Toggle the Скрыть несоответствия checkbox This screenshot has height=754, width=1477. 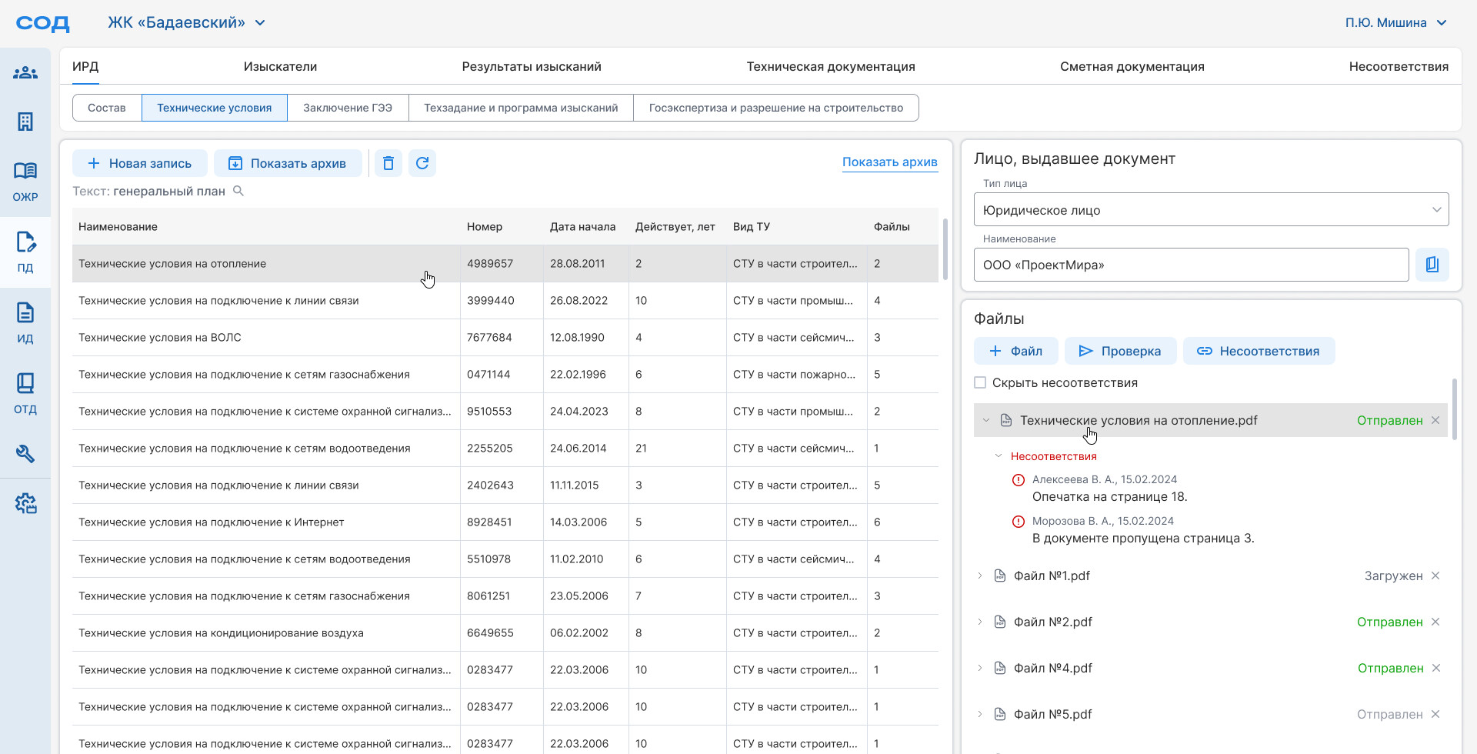pyautogui.click(x=980, y=382)
